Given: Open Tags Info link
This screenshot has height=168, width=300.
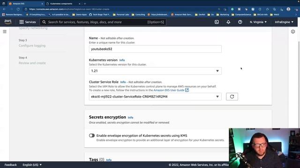Looking at the screenshot, I should 109,160.
